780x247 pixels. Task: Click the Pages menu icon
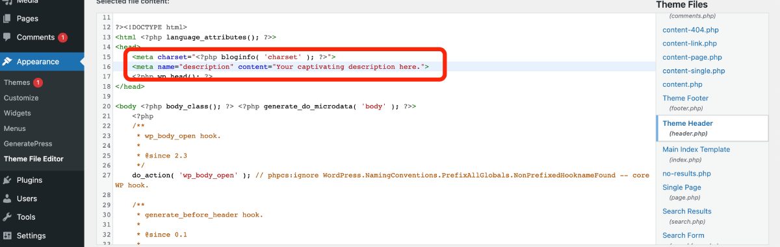point(7,19)
